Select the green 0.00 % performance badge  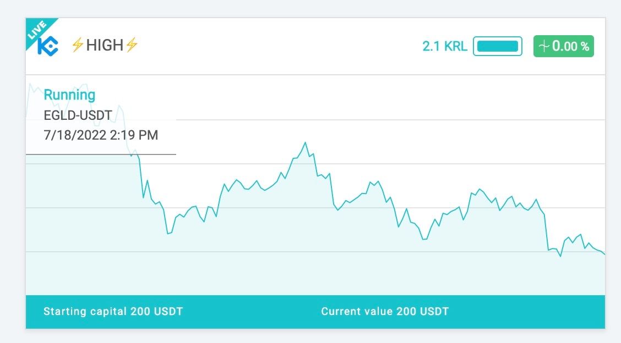coord(564,46)
